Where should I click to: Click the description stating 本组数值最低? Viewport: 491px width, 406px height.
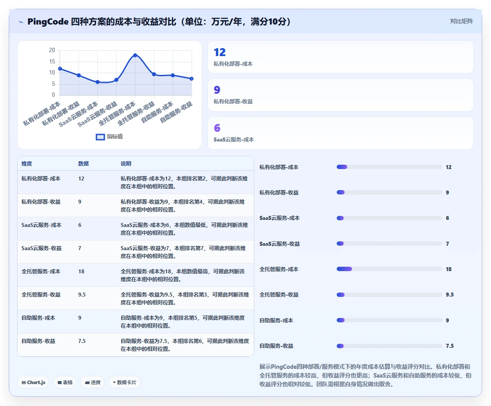tap(185, 229)
